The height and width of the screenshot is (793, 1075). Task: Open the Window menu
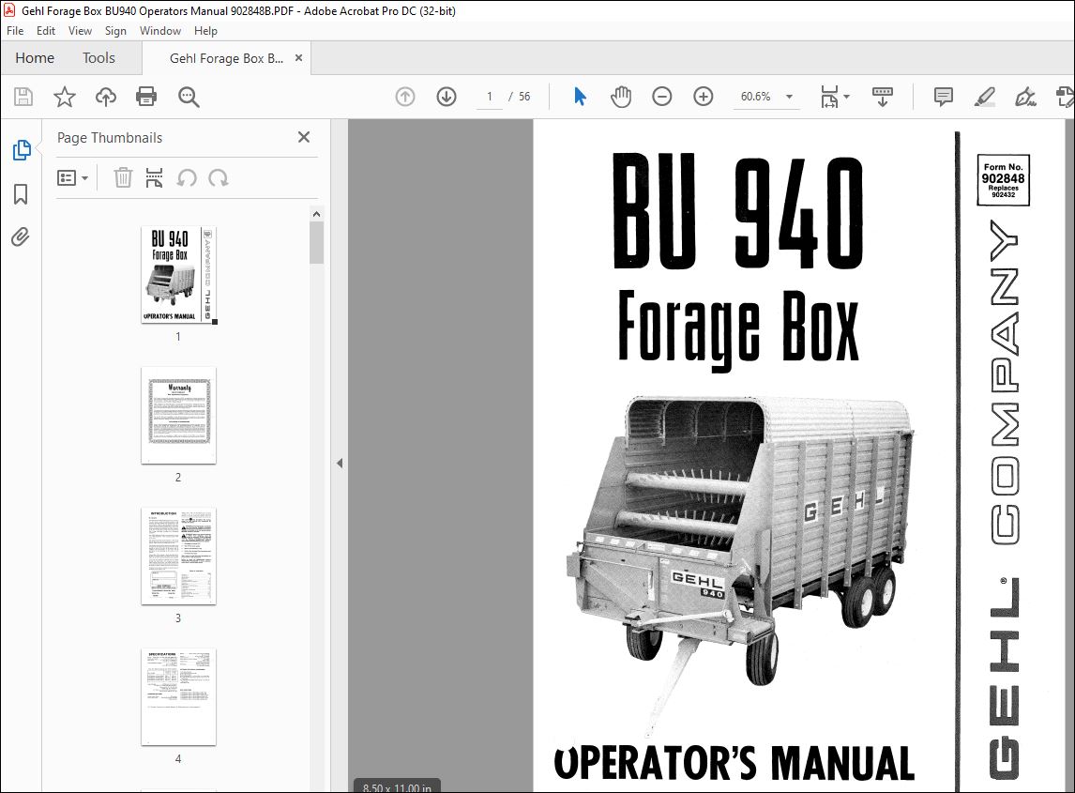click(160, 31)
